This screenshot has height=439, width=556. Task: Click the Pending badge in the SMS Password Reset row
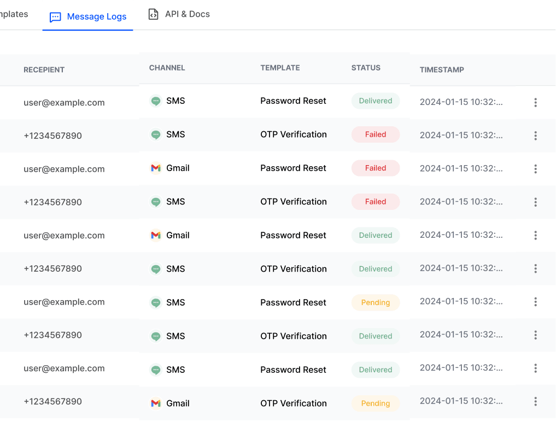pos(376,302)
